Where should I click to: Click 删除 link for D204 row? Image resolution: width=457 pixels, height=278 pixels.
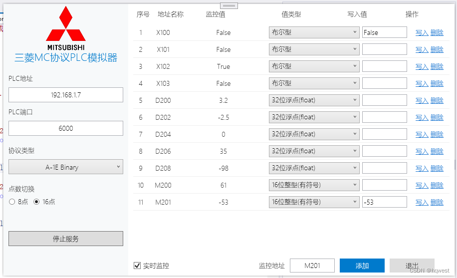pyautogui.click(x=437, y=134)
